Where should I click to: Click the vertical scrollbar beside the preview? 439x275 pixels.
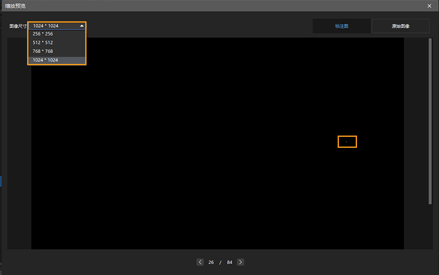click(x=430, y=121)
